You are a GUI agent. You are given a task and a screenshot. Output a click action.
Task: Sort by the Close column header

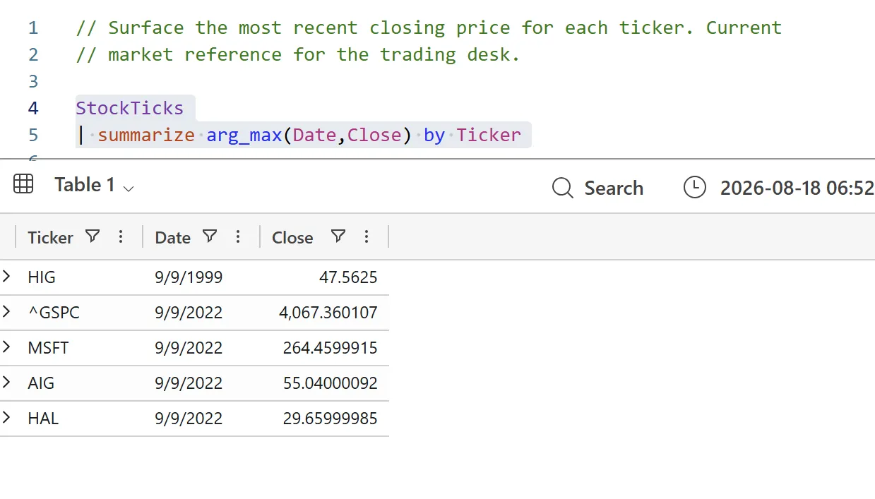click(292, 238)
